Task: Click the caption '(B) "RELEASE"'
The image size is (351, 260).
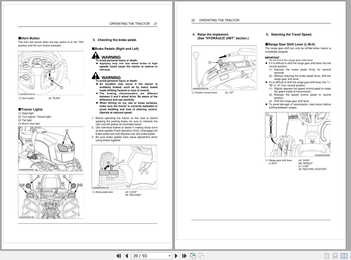Action: point(133,195)
